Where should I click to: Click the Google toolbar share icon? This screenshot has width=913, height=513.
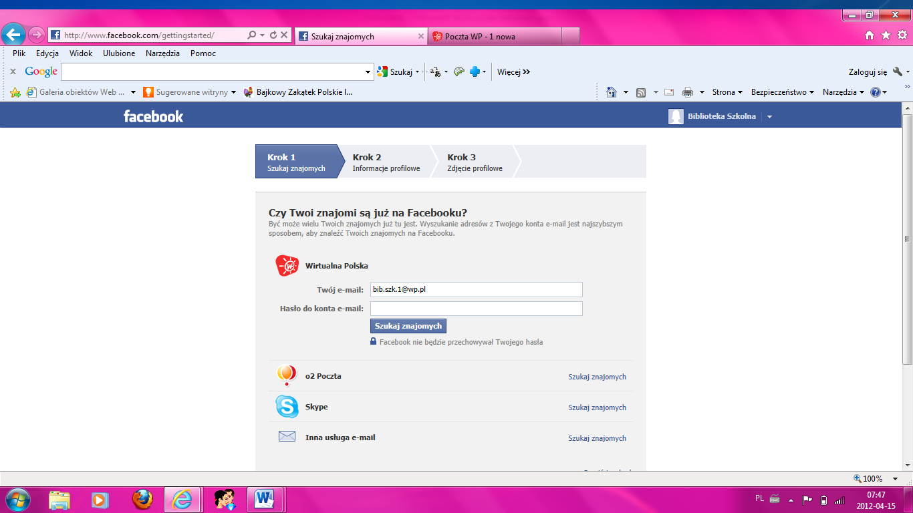(x=459, y=71)
